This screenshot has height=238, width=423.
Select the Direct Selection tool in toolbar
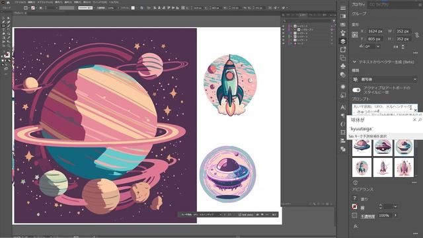(x=9, y=18)
